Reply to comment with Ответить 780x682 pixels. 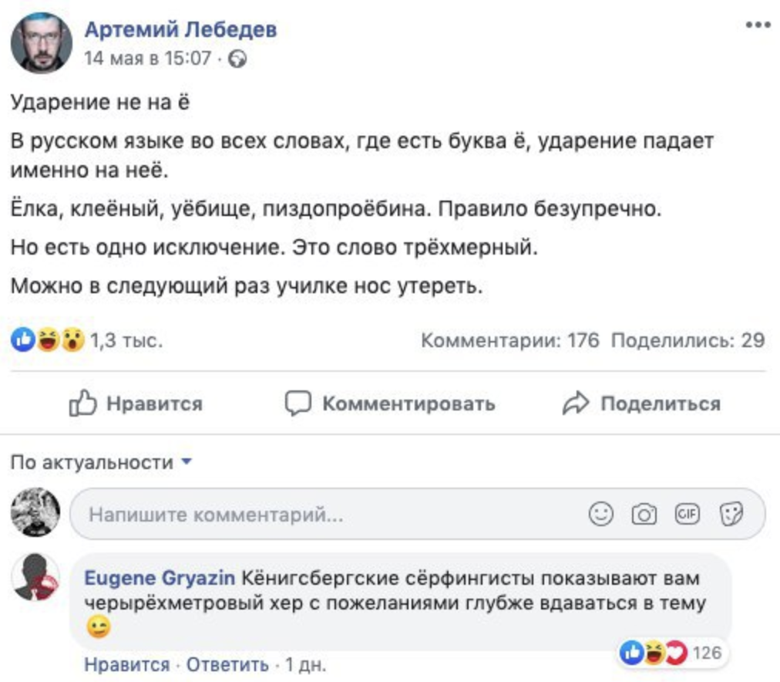228,665
